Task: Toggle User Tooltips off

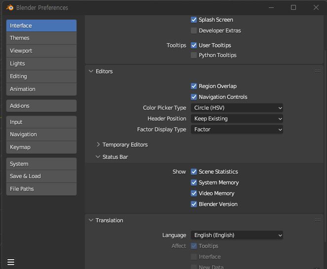Action: coord(194,45)
